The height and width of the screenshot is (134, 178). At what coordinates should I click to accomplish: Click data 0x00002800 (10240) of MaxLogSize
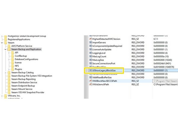(x=163, y=60)
